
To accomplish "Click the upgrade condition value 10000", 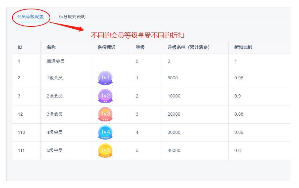I will tap(174, 96).
